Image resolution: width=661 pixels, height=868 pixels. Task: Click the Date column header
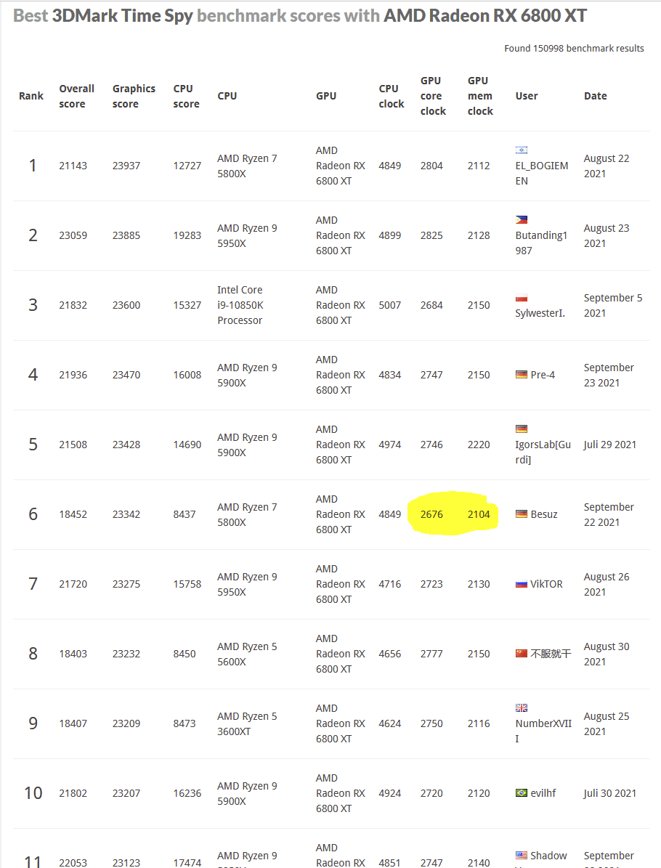[595, 96]
